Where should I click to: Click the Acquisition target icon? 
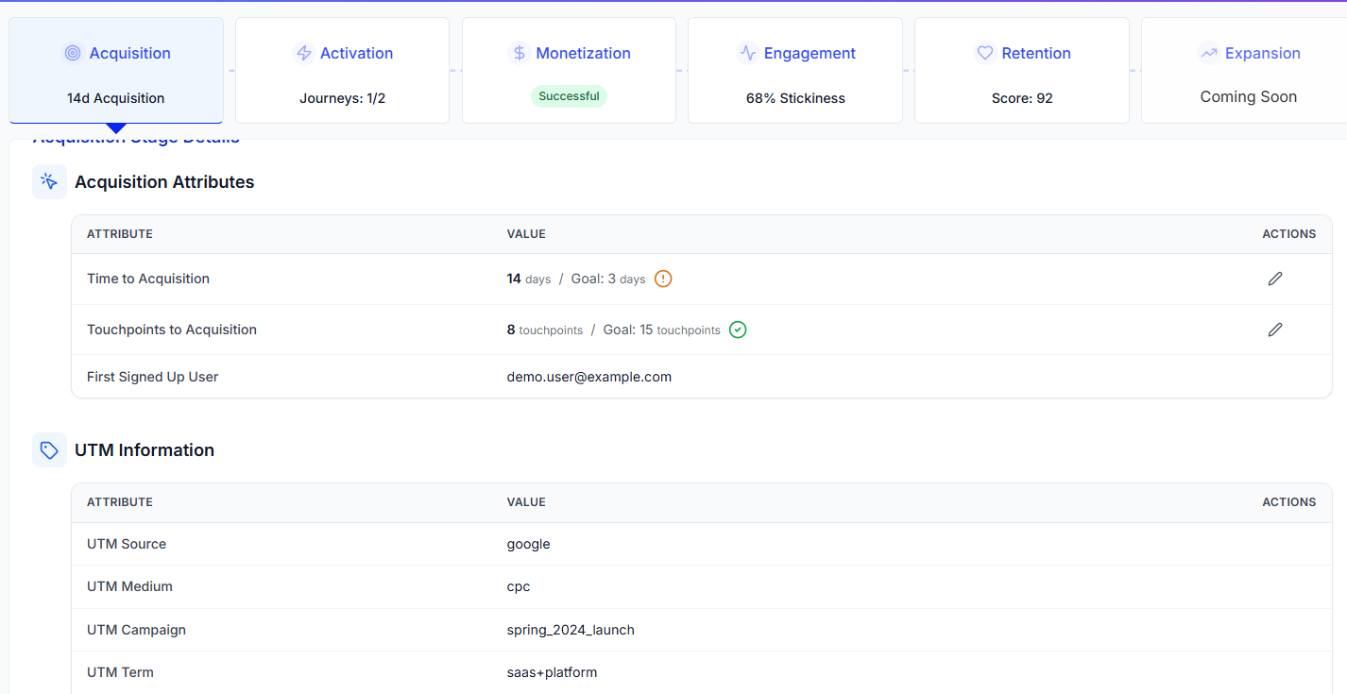pos(74,53)
